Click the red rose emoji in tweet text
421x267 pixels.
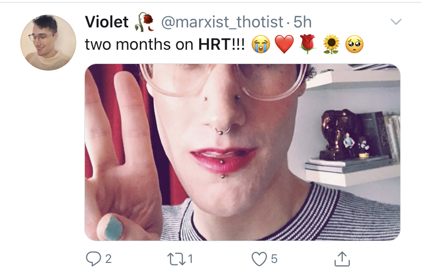click(308, 44)
